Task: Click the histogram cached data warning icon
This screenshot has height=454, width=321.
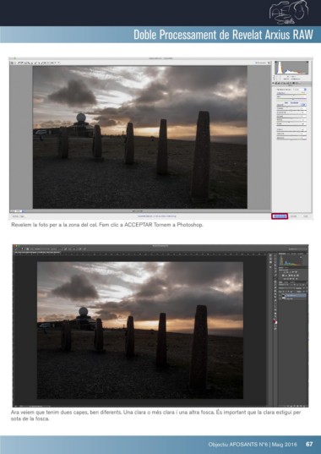Action: pyautogui.click(x=301, y=257)
